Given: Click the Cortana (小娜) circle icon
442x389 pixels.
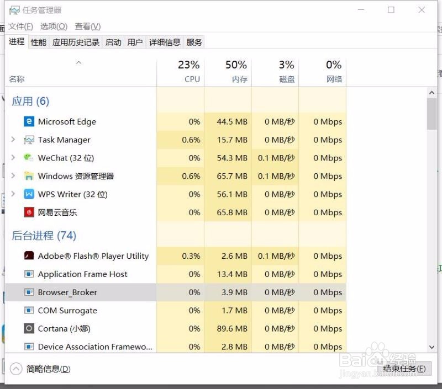Looking at the screenshot, I should [29, 328].
